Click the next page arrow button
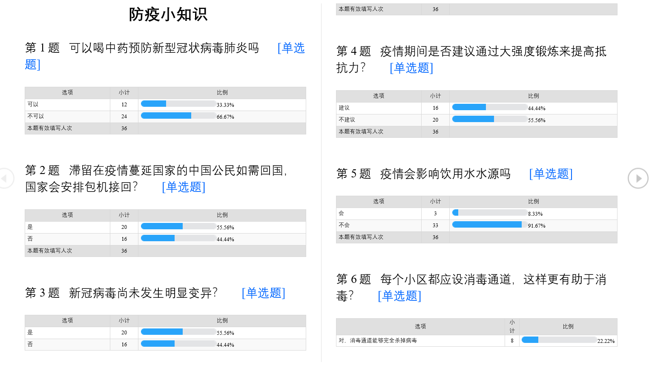The width and height of the screenshot is (652, 368). (638, 178)
